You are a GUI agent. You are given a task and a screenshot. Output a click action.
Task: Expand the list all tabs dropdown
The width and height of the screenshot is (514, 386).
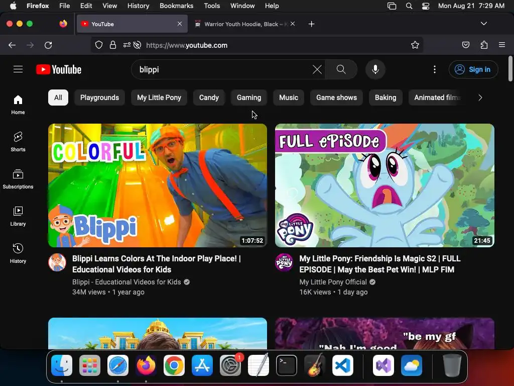pos(484,24)
